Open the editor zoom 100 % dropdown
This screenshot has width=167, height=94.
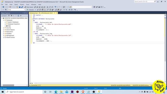click(35, 83)
